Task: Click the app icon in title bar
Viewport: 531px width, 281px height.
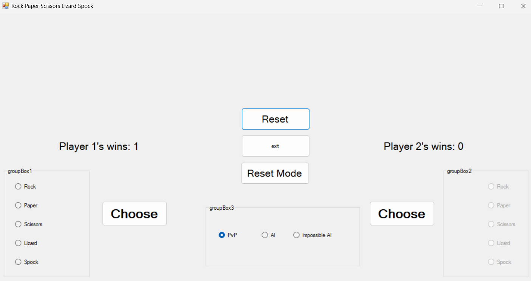Action: (x=6, y=6)
